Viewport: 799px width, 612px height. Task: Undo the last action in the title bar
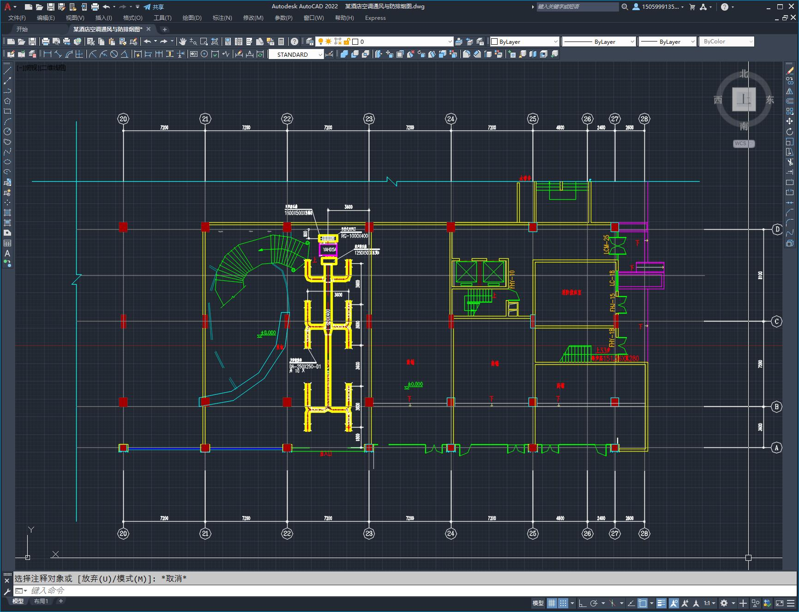pos(107,7)
